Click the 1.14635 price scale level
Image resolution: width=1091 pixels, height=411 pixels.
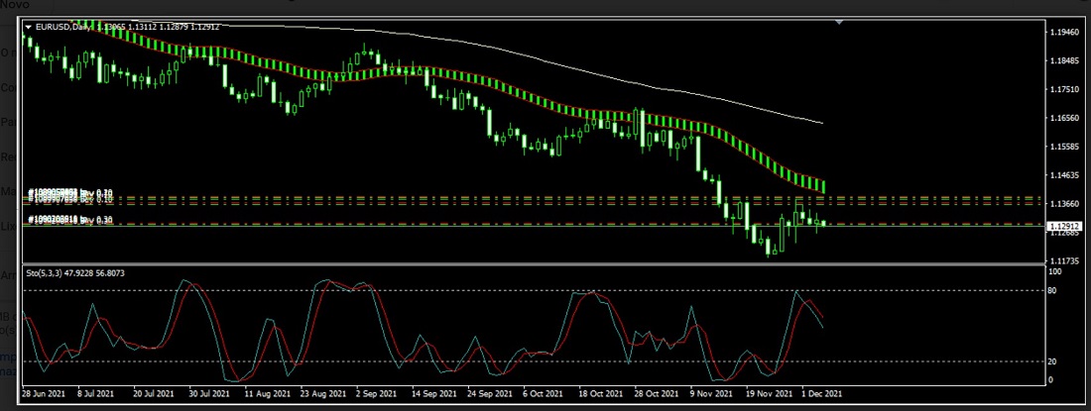(1065, 175)
